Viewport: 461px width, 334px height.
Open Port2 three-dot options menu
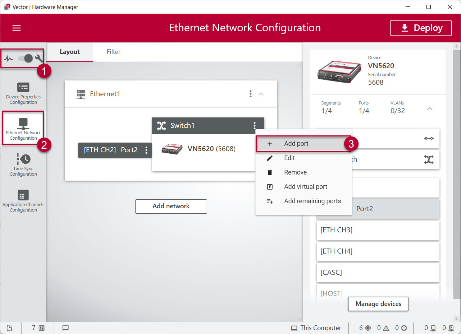146,150
